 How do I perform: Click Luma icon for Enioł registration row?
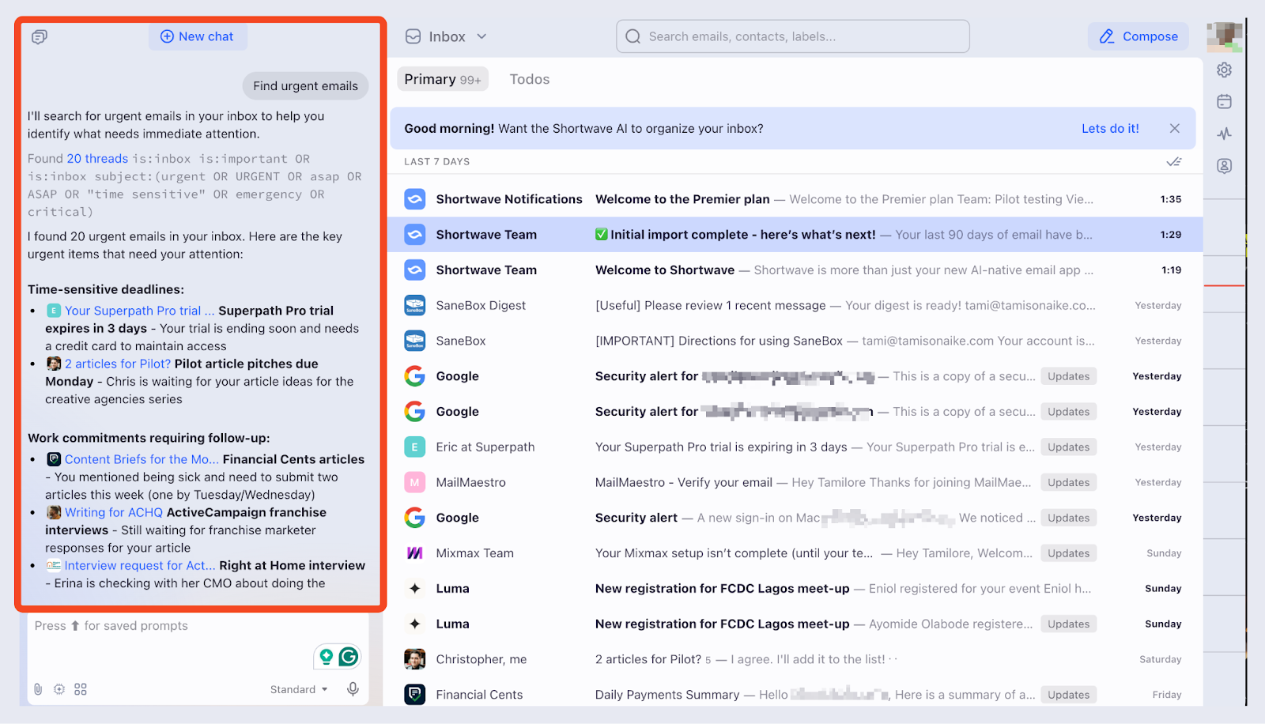point(415,588)
